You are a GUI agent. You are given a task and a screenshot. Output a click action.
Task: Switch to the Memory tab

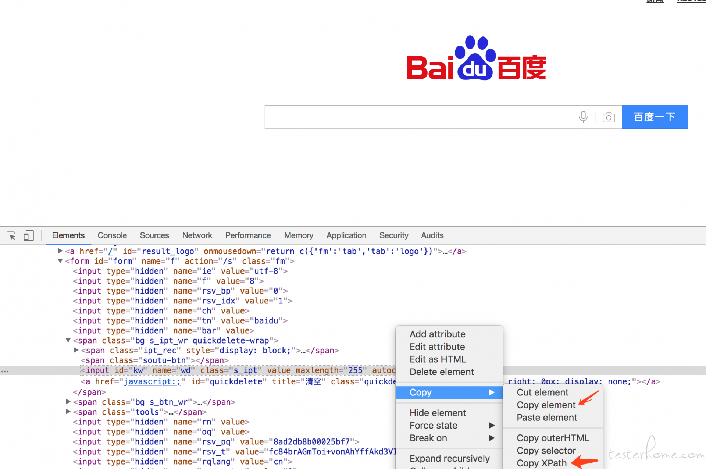tap(299, 235)
